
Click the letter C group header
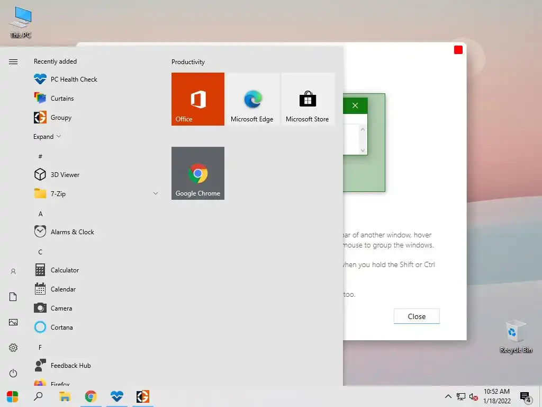[40, 252]
